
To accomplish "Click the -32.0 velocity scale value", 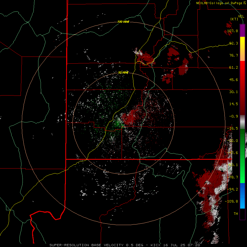I will coord(232,141).
